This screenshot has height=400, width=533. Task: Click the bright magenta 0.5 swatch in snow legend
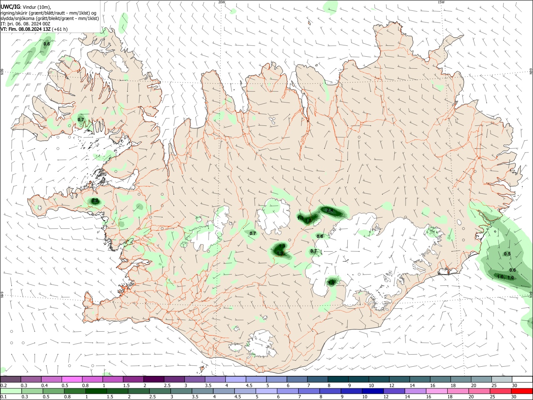72,379
